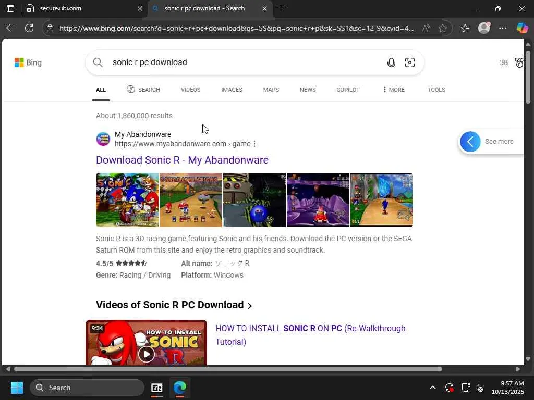
Task: View site information lock icon
Action: point(50,28)
